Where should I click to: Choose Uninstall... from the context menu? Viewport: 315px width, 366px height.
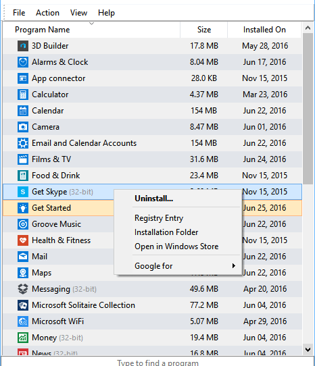click(153, 199)
